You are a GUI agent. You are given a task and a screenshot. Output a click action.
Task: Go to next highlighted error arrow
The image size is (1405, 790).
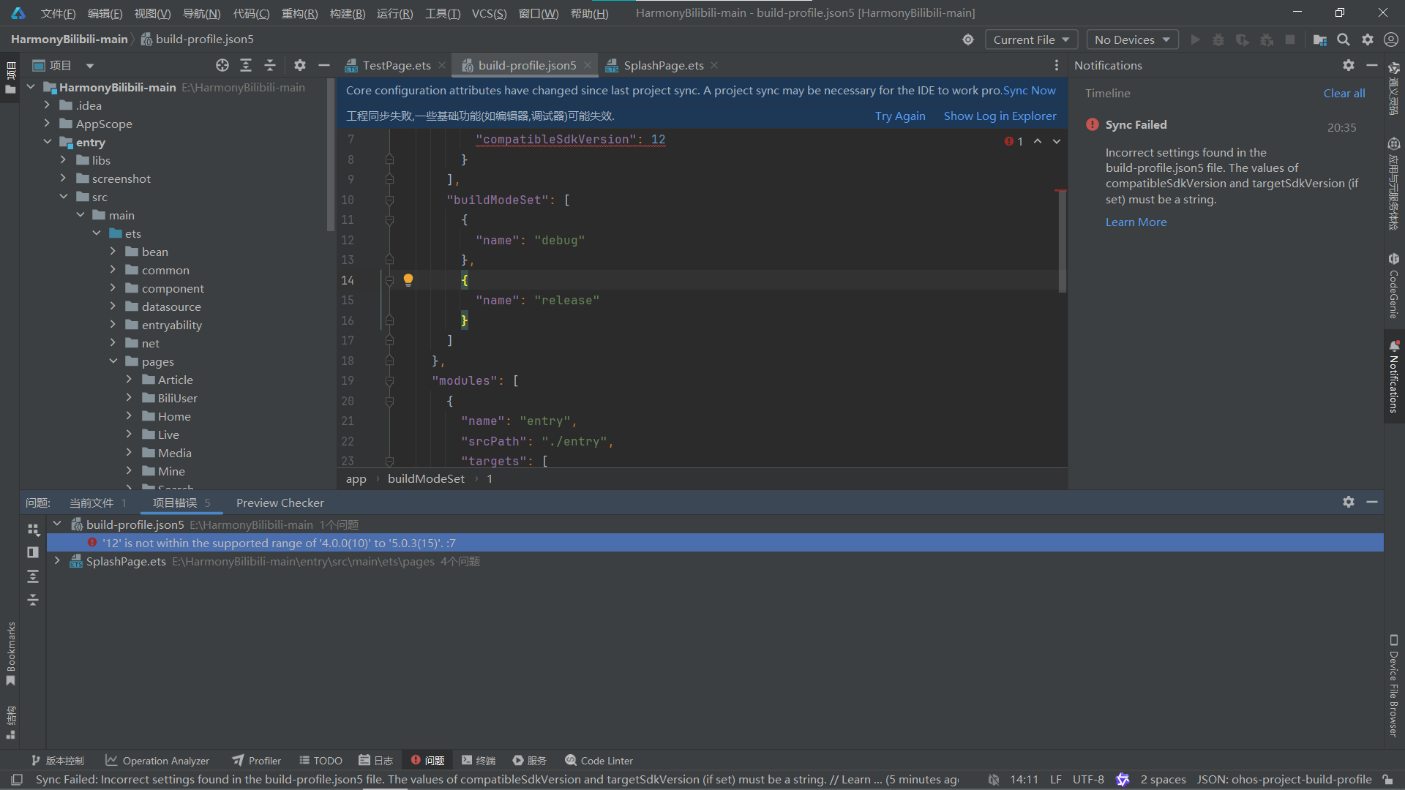(x=1057, y=141)
